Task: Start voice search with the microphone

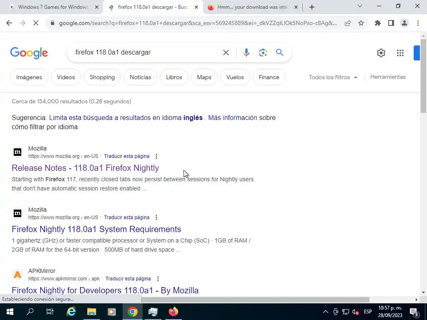Action: tap(246, 52)
